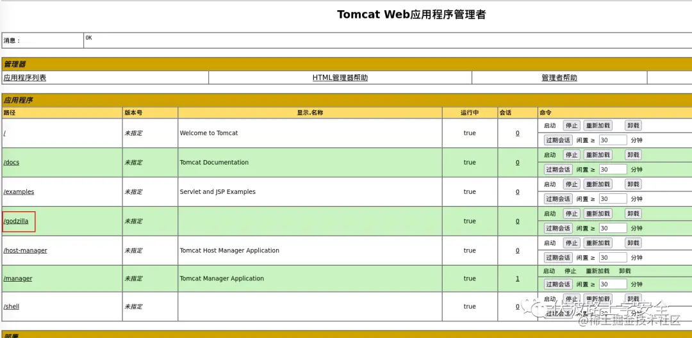Select Tomcat Host Manager Application text

point(229,250)
